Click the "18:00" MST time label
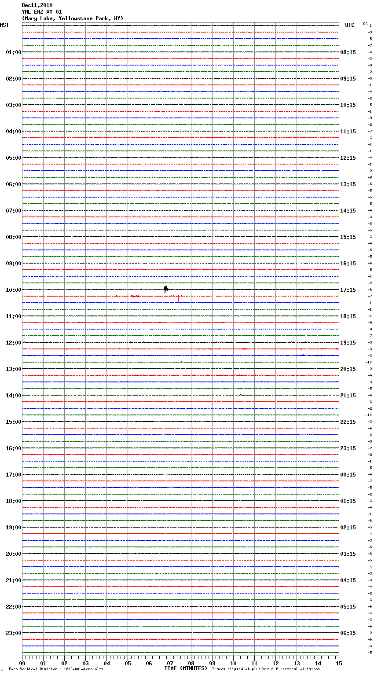 pyautogui.click(x=13, y=501)
